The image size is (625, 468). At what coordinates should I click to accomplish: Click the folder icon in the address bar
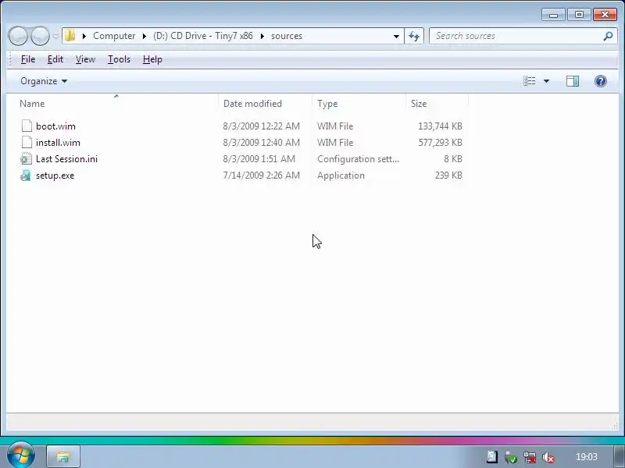click(70, 36)
